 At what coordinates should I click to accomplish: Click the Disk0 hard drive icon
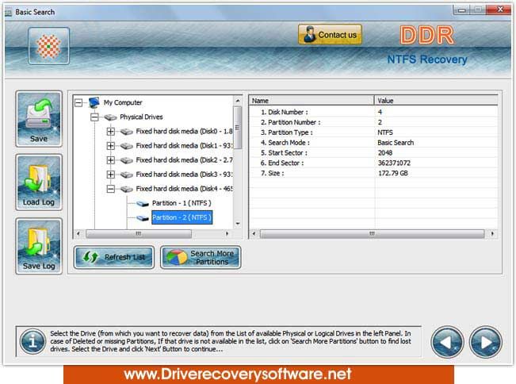point(127,132)
